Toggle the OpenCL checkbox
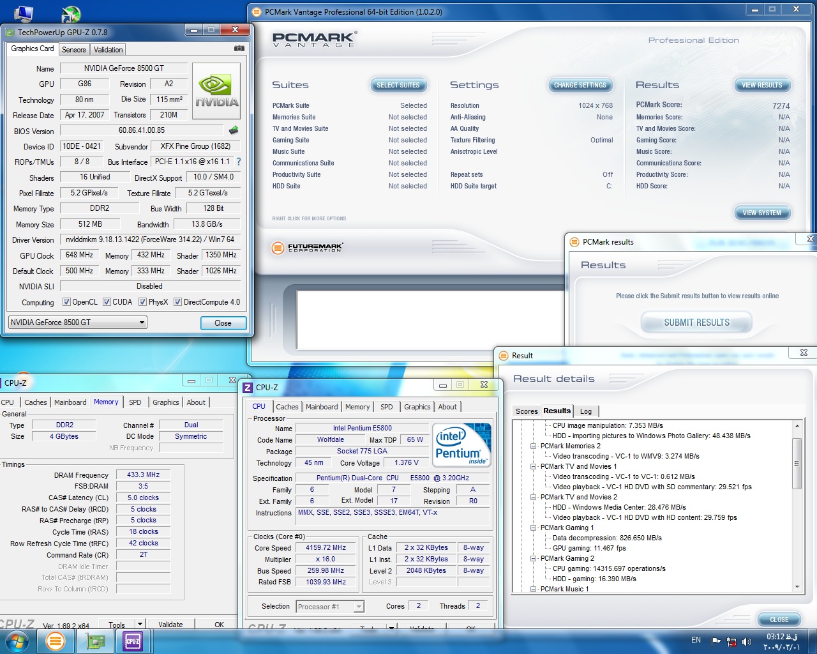The image size is (817, 654). (66, 302)
